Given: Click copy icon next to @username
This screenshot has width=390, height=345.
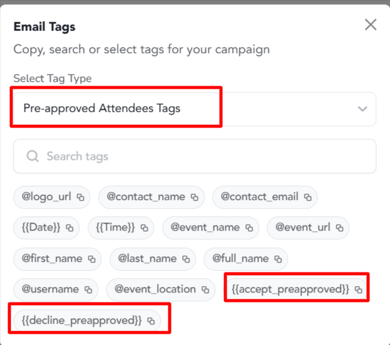Looking at the screenshot, I should coord(88,289).
